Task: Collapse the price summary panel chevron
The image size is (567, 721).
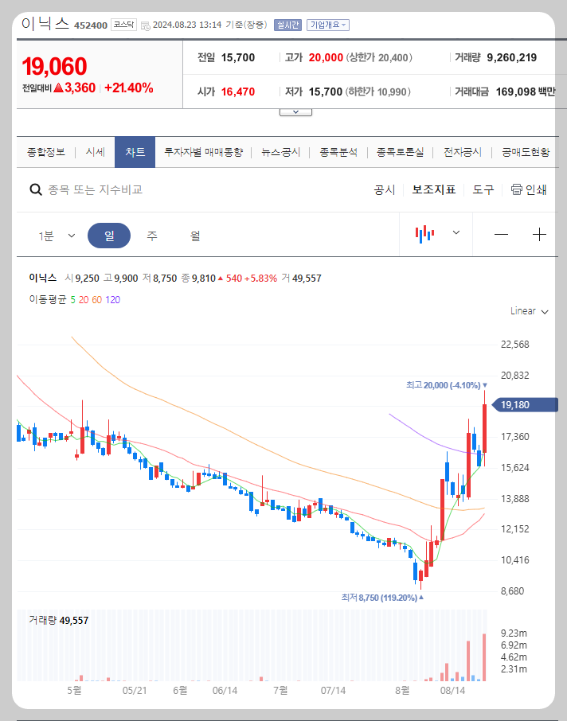Action: 295,112
